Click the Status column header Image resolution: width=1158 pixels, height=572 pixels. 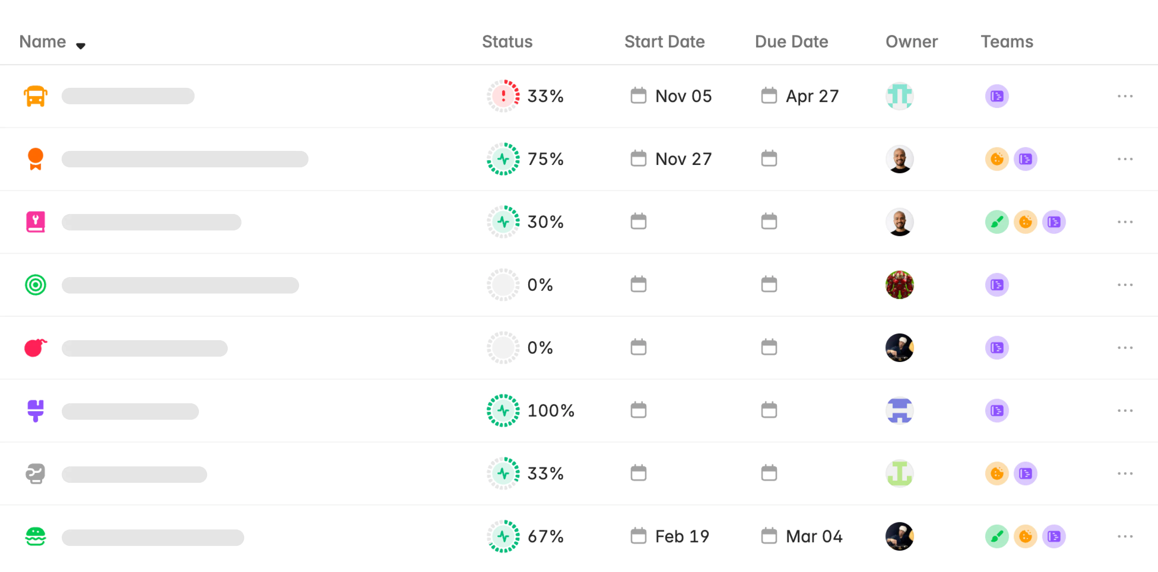coord(507,41)
